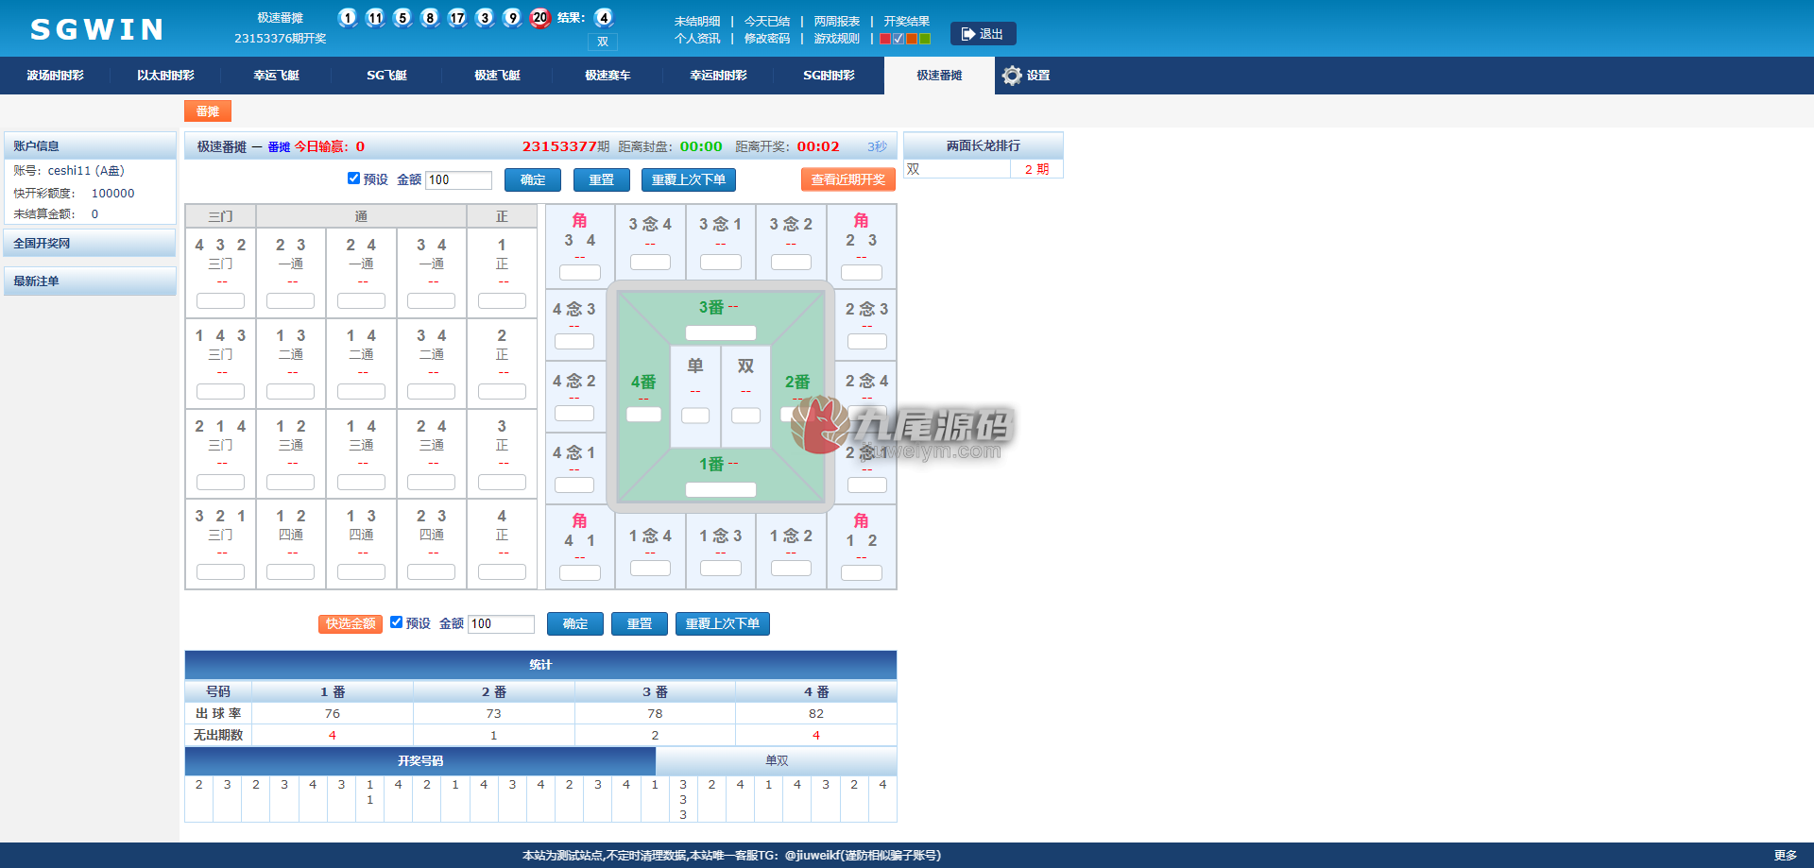Image resolution: width=1814 pixels, height=868 pixels.
Task: Click the orange 快选金额 button
Action: 351,623
